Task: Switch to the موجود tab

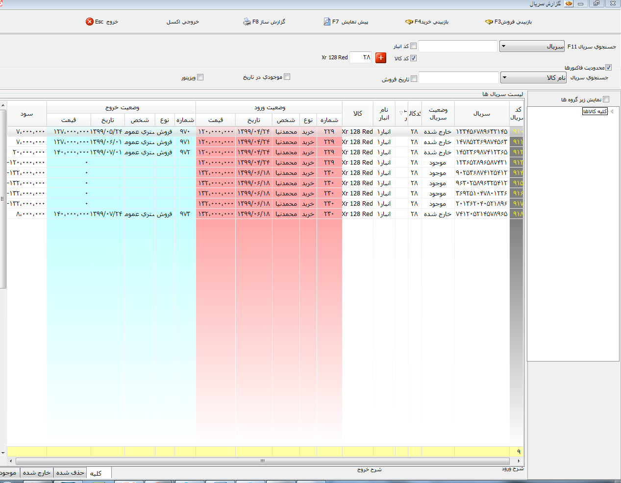Action: point(9,473)
